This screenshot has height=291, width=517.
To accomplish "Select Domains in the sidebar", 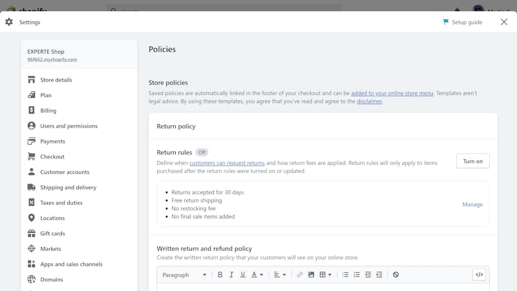I will (52, 279).
